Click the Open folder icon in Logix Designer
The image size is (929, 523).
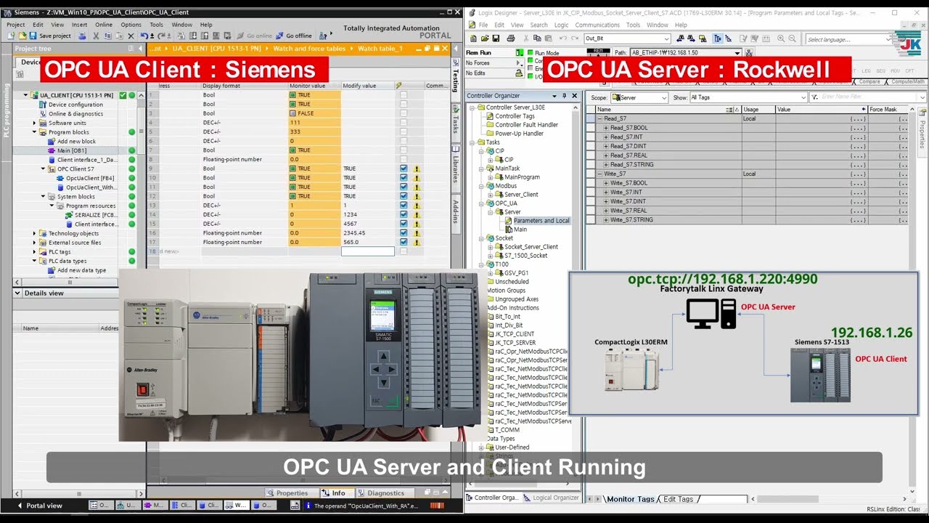tap(485, 38)
